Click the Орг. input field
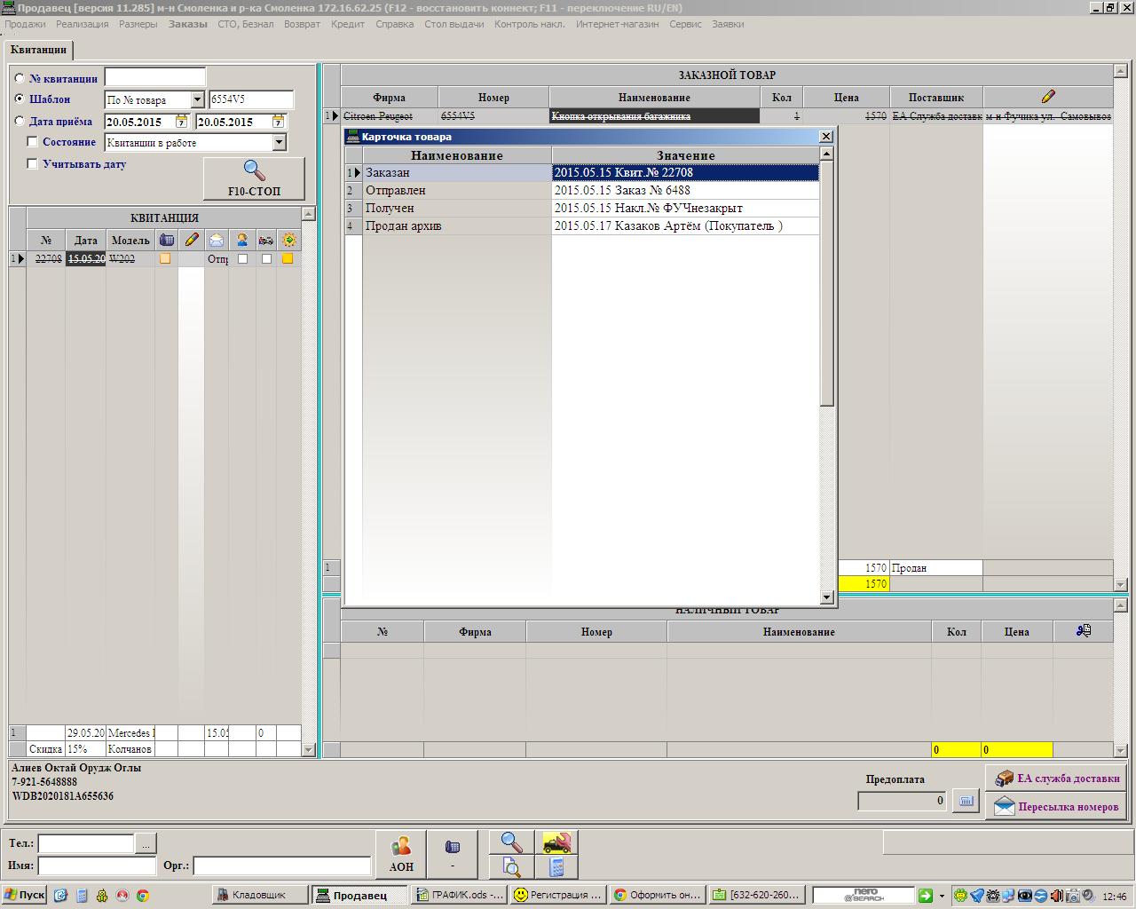 point(281,866)
